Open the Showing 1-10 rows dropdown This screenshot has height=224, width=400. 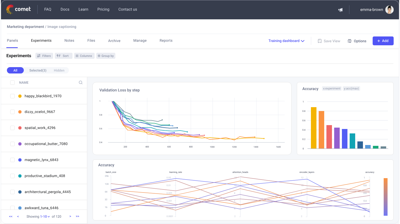click(45, 217)
